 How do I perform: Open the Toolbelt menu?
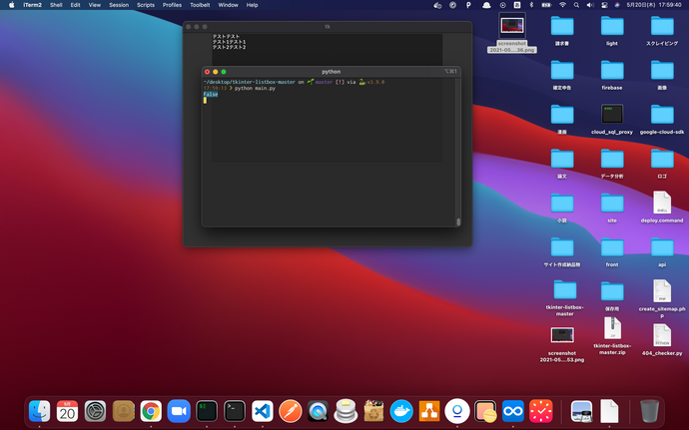(200, 5)
